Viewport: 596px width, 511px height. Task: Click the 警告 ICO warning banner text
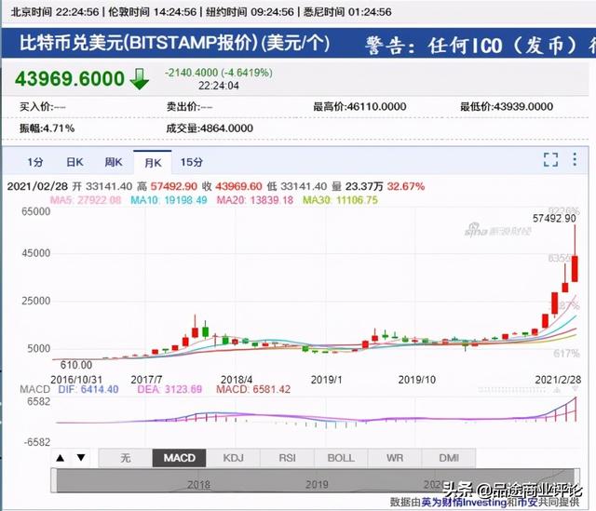481,46
